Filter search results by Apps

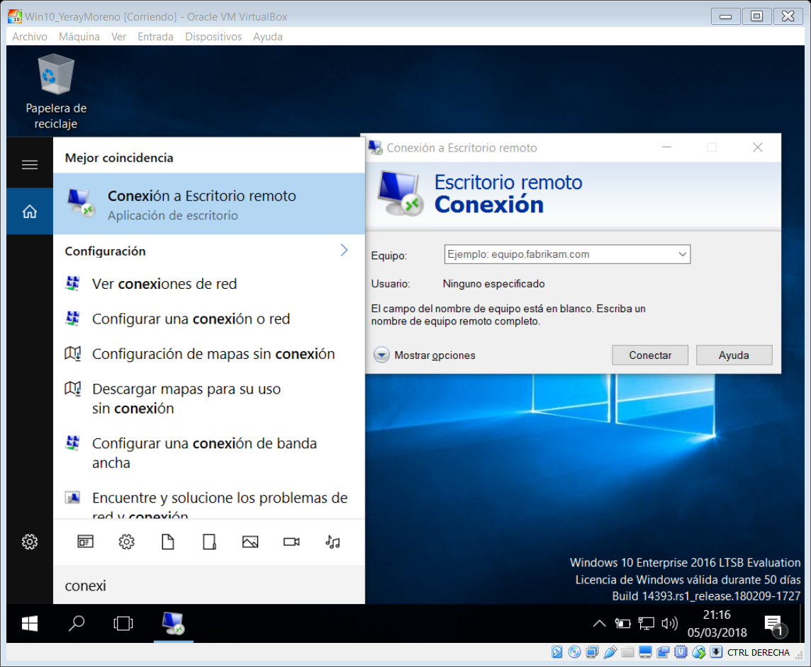(85, 542)
